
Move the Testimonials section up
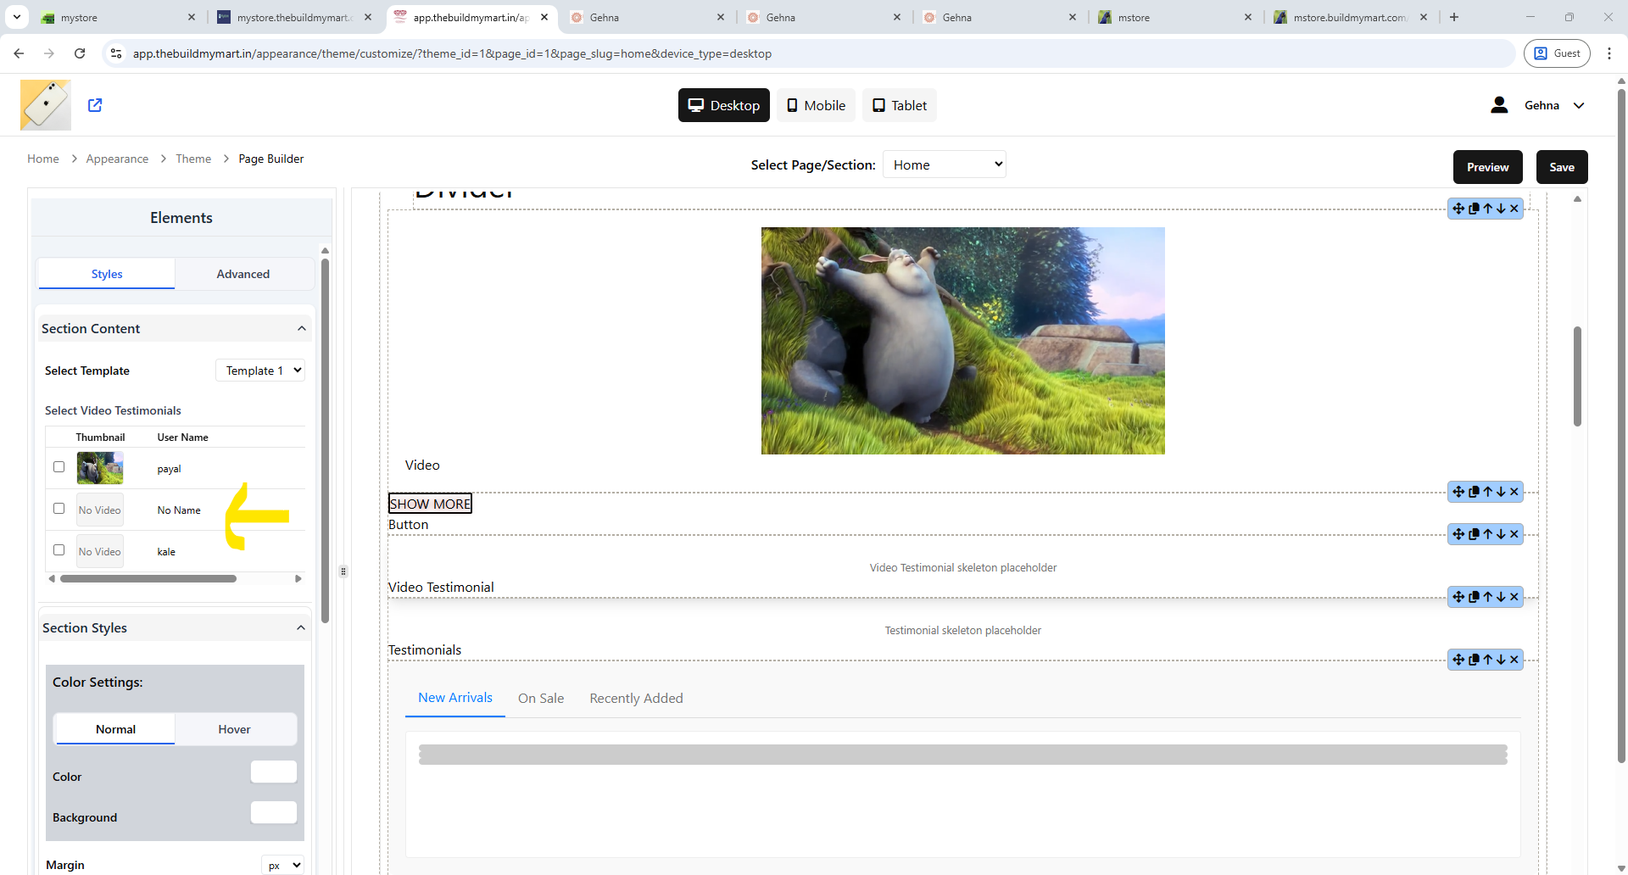click(1487, 597)
